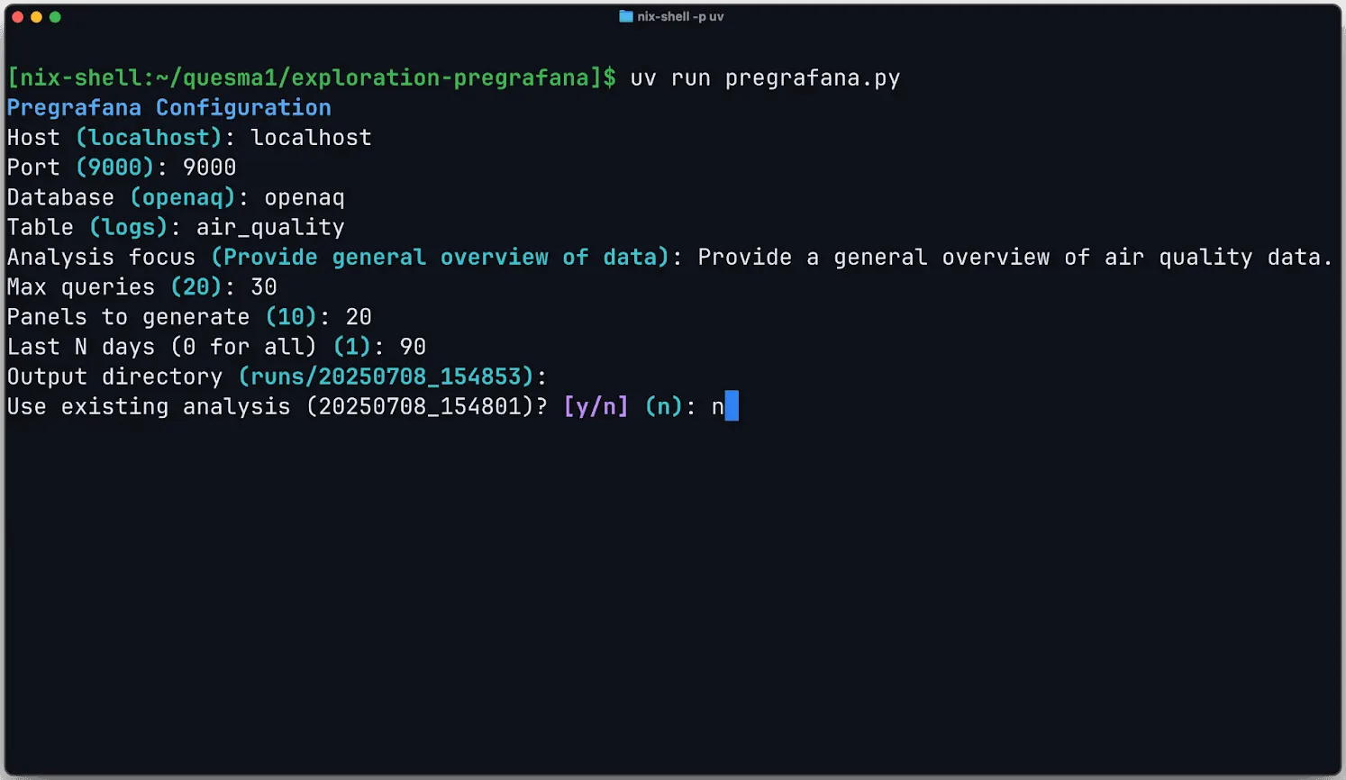The image size is (1346, 780).
Task: Click the red close window button
Action: click(x=19, y=15)
